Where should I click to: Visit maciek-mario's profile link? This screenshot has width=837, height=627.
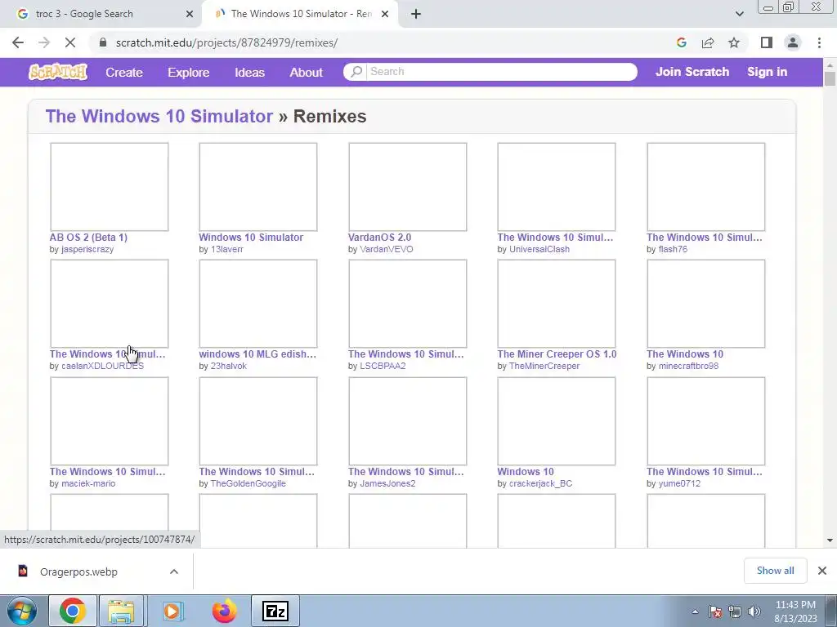(x=88, y=483)
